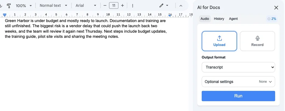The width and height of the screenshot is (285, 111).
Task: Open the pencil editing mode dropdown
Action: pyautogui.click(x=164, y=6)
